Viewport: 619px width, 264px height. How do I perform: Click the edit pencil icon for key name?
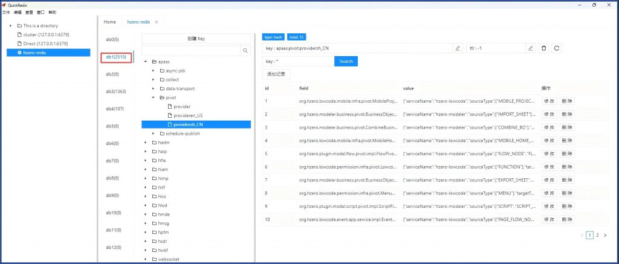pos(458,48)
